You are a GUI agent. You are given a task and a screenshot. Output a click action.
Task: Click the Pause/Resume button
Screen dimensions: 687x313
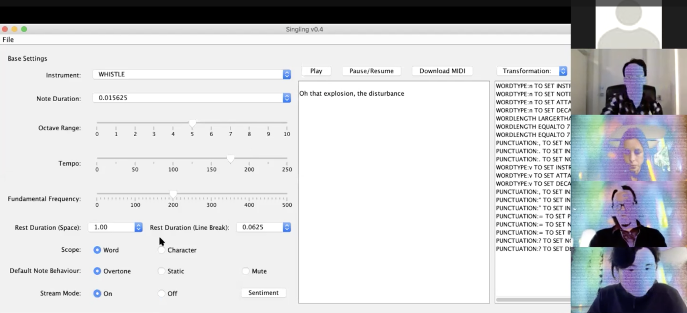click(x=371, y=71)
